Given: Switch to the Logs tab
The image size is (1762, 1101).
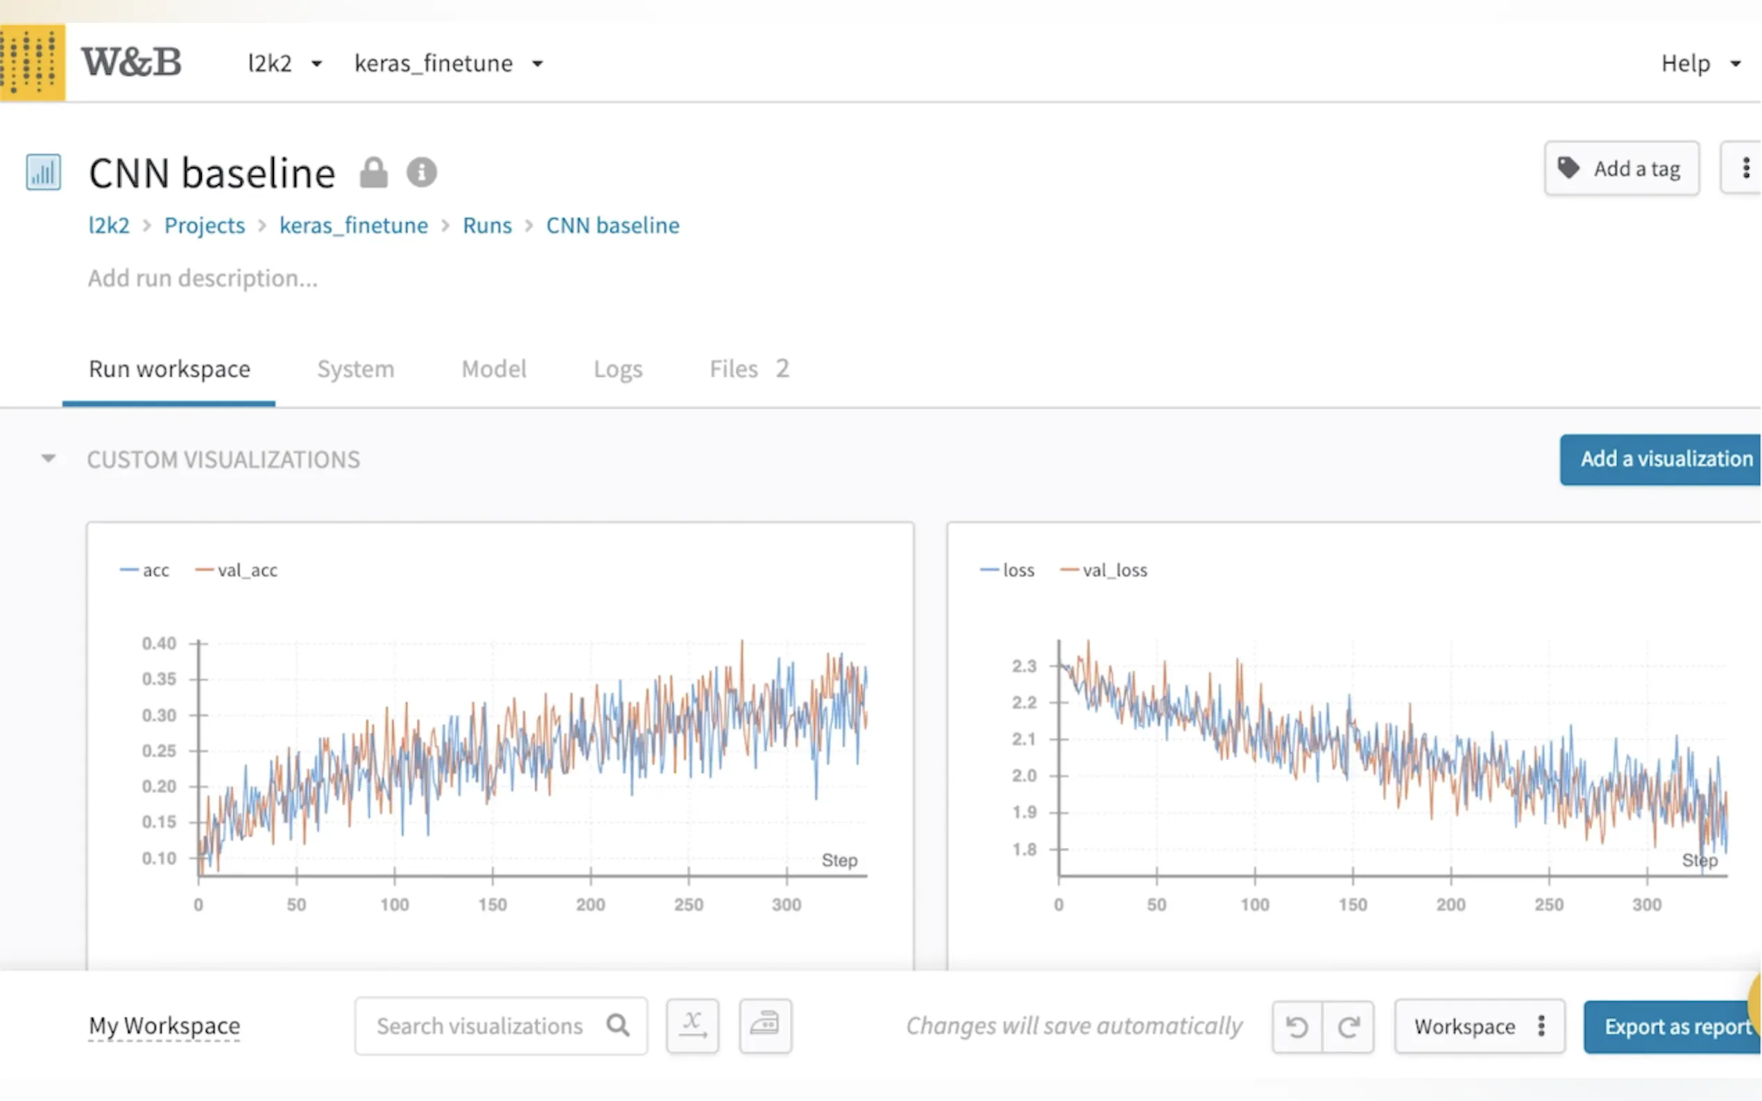Looking at the screenshot, I should [617, 369].
